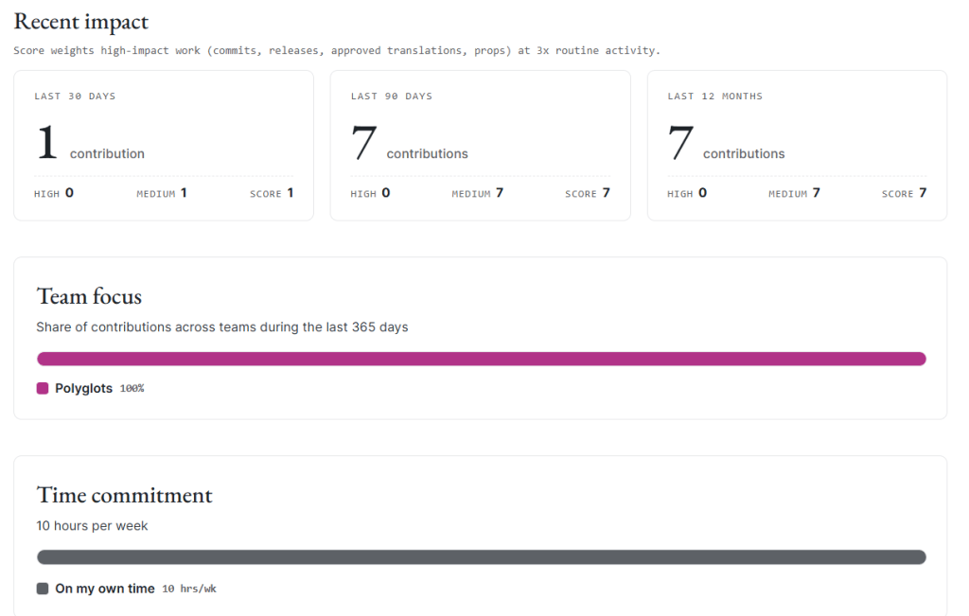Select the Last 12 months card

[797, 145]
